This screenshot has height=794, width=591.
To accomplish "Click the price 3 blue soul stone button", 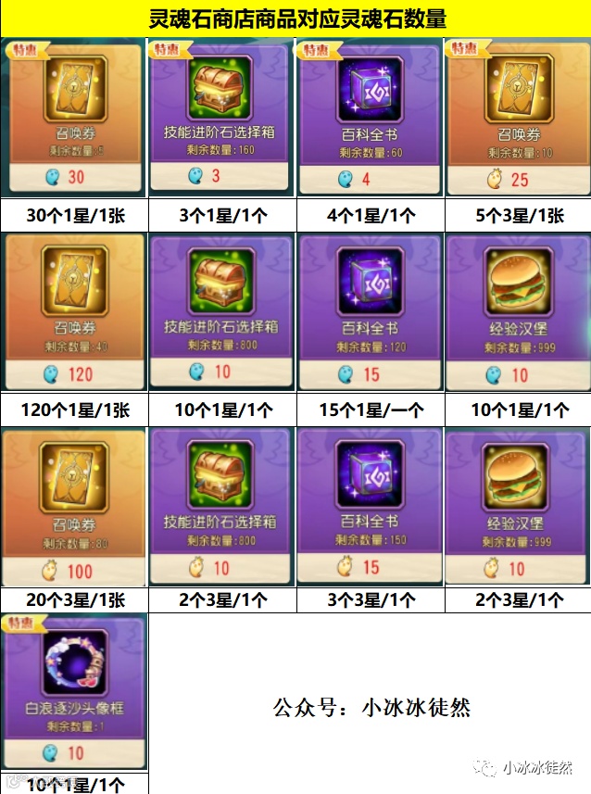I will point(220,176).
